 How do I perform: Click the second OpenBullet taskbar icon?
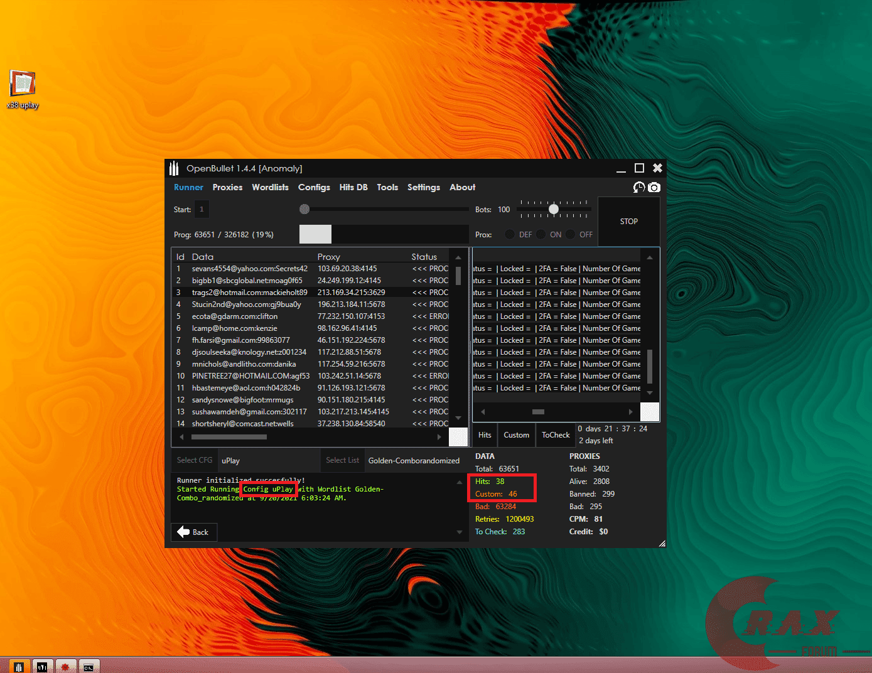tap(43, 665)
